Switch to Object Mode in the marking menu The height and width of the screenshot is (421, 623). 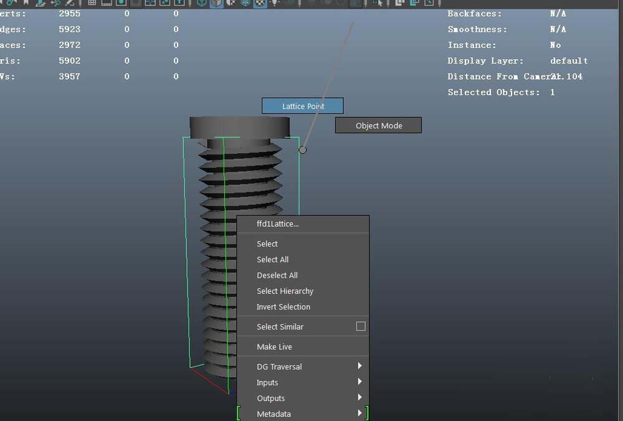[x=378, y=126]
